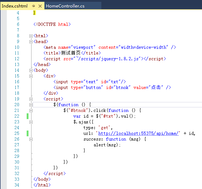Click the viewport meta name value

click(x=83, y=47)
